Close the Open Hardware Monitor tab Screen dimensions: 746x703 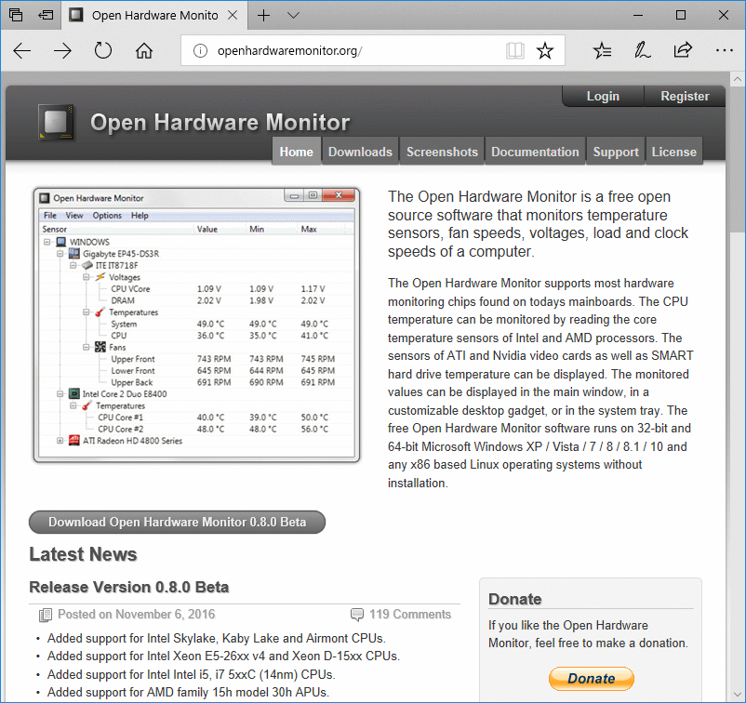pos(233,15)
